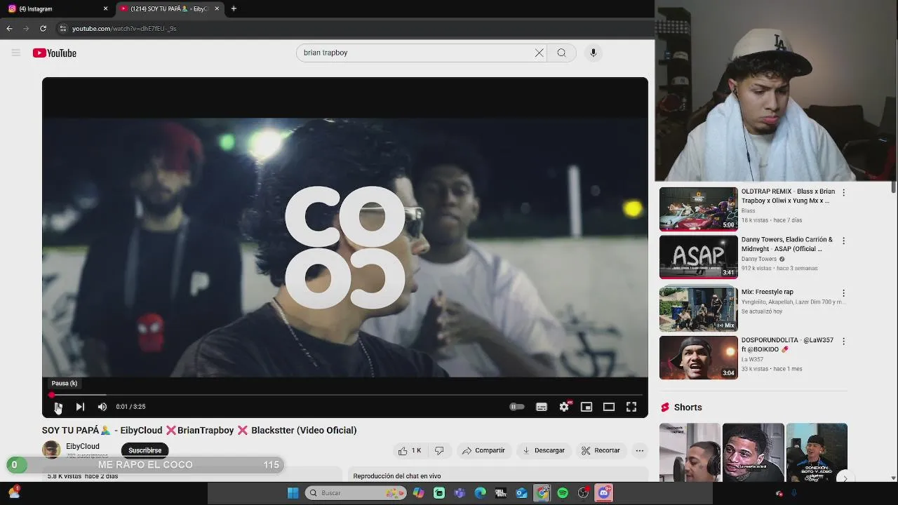Open the EibyCloud channel name link
This screenshot has height=505, width=898.
click(x=83, y=446)
